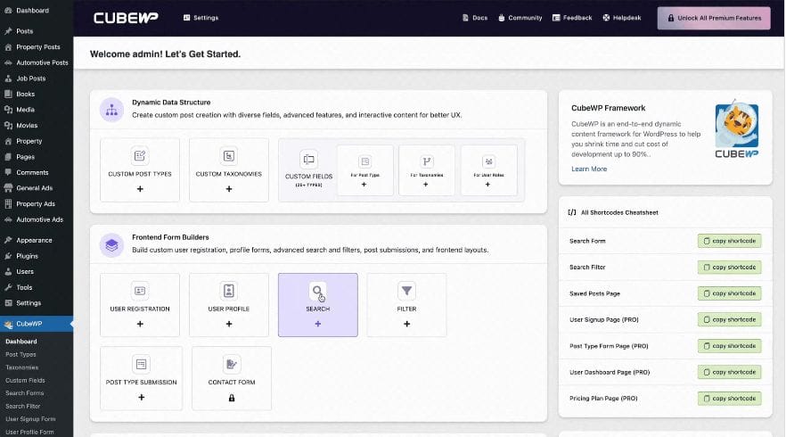Image resolution: width=786 pixels, height=437 pixels.
Task: Open the Post Type Submission icon
Action: click(141, 364)
